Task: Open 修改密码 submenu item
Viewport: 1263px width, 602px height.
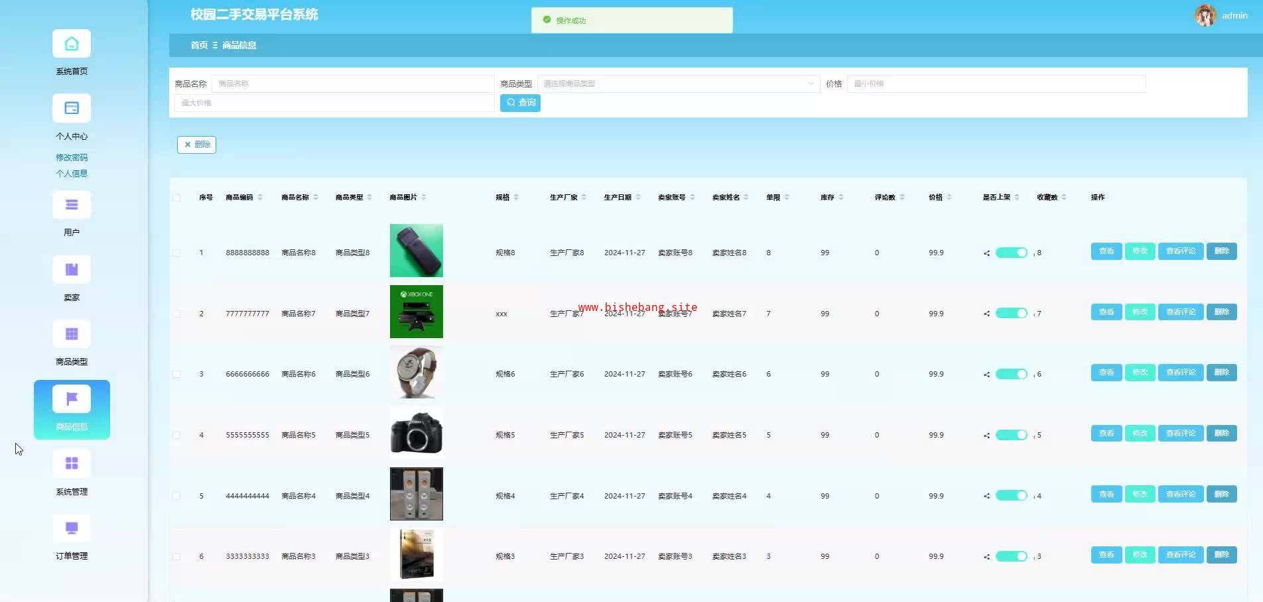Action: [72, 158]
